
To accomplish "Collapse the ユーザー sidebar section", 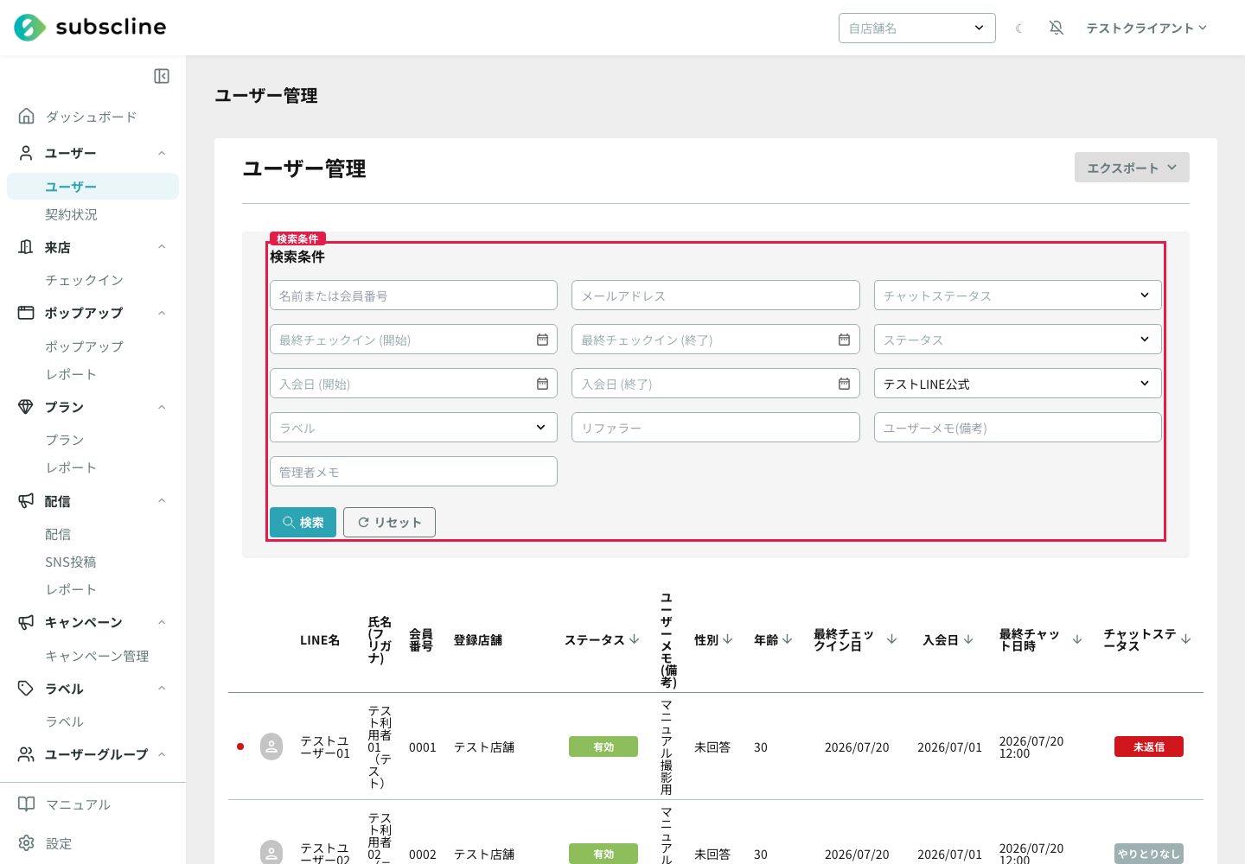I will [x=162, y=153].
